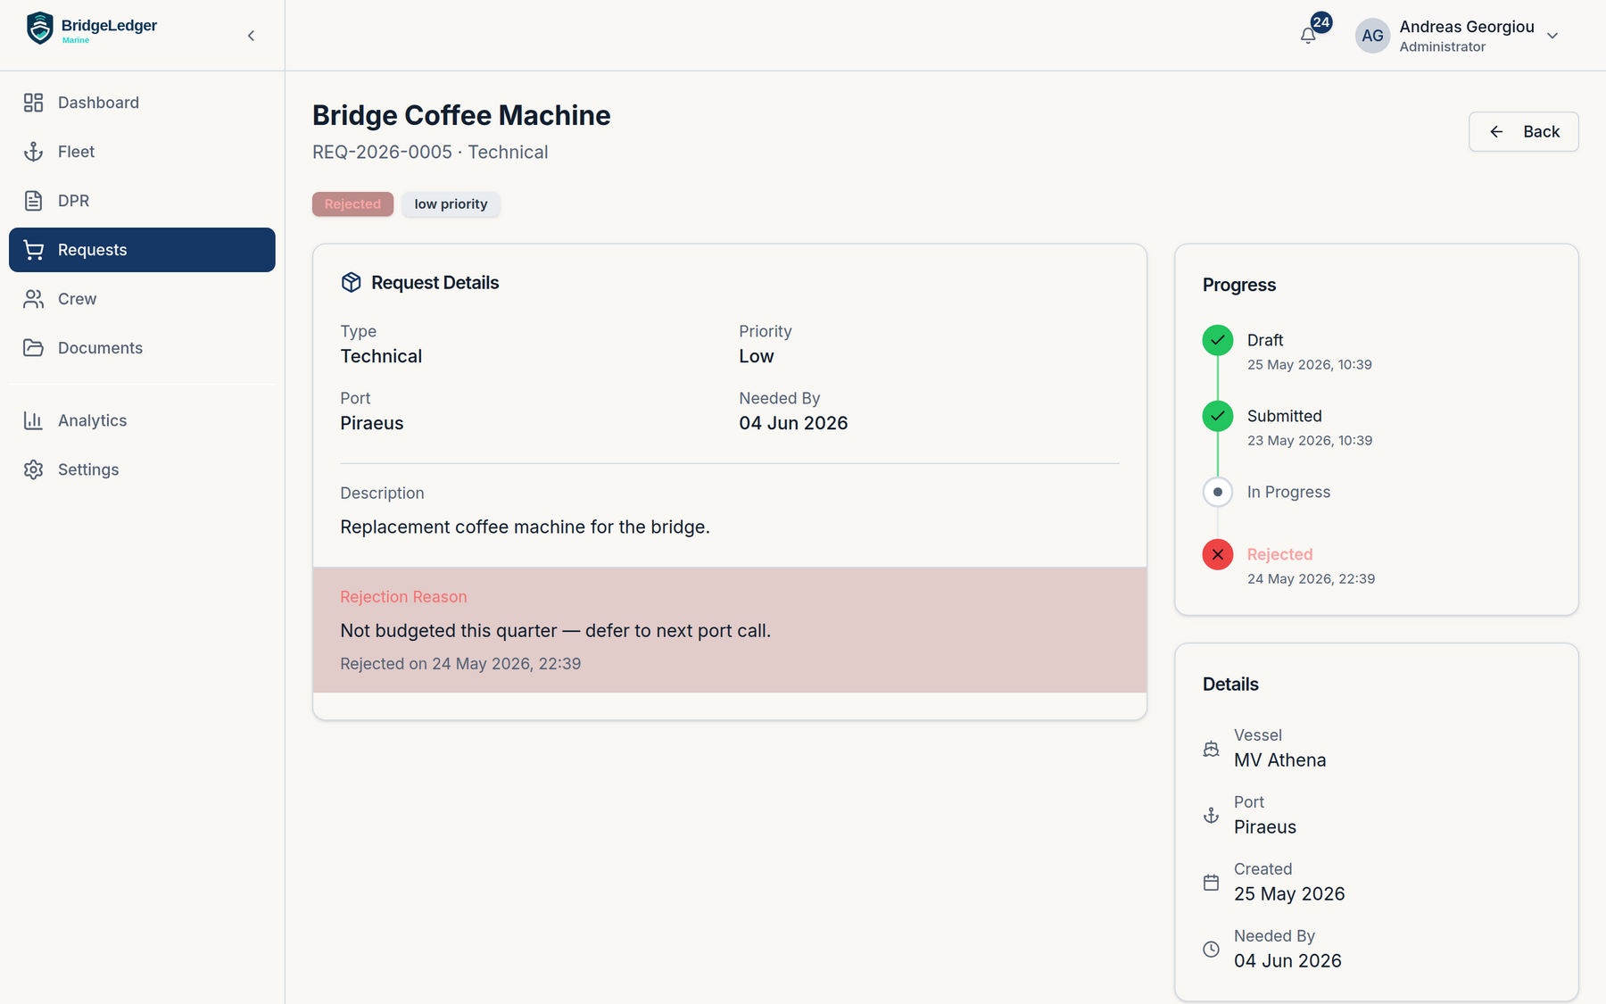Viewport: 1606px width, 1004px height.
Task: Click 04 Jun 2026 in Details panel
Action: [1287, 961]
